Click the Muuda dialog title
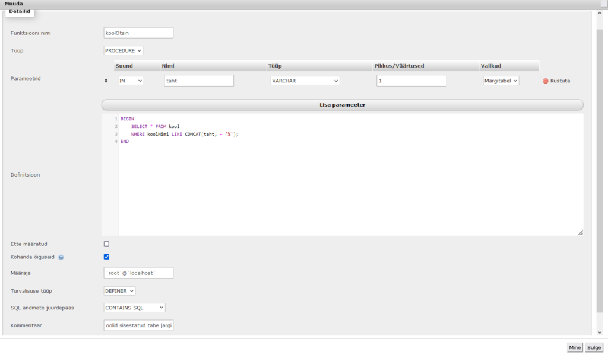Image resolution: width=608 pixels, height=355 pixels. [14, 4]
